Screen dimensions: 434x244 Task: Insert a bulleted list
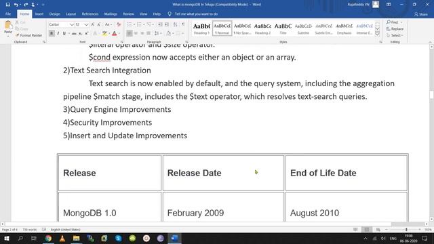[x=130, y=24]
